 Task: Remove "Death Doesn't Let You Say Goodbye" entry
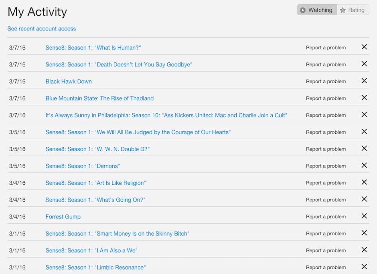[x=364, y=64]
